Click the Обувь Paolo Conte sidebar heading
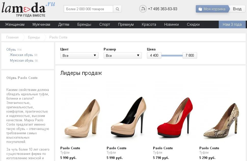Viewport: 247px width, 161px height. (22, 78)
